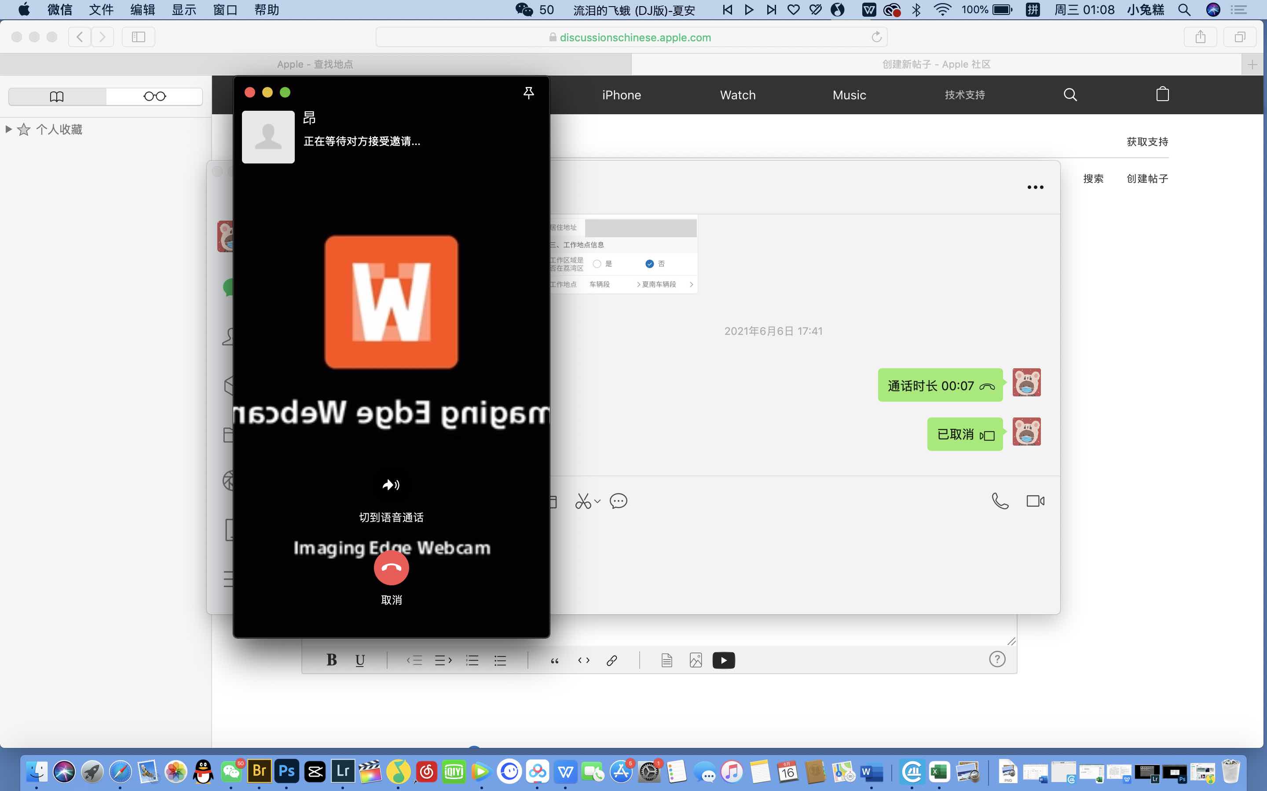Pin the call window on top
1267x791 pixels.
[x=528, y=93]
